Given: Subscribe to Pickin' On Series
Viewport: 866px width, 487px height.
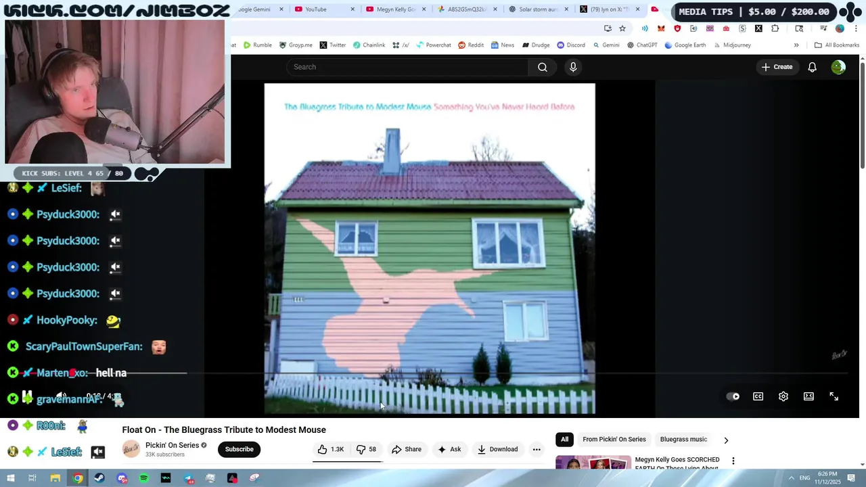Looking at the screenshot, I should tap(239, 449).
